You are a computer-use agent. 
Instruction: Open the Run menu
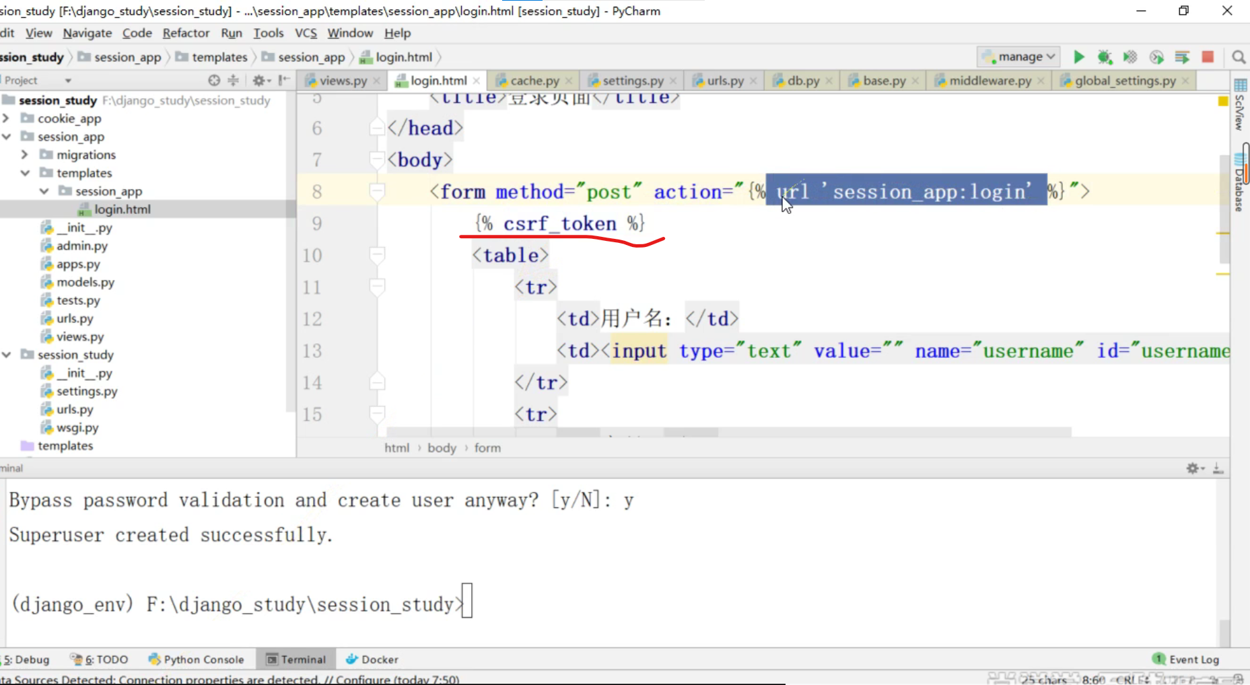click(x=232, y=33)
